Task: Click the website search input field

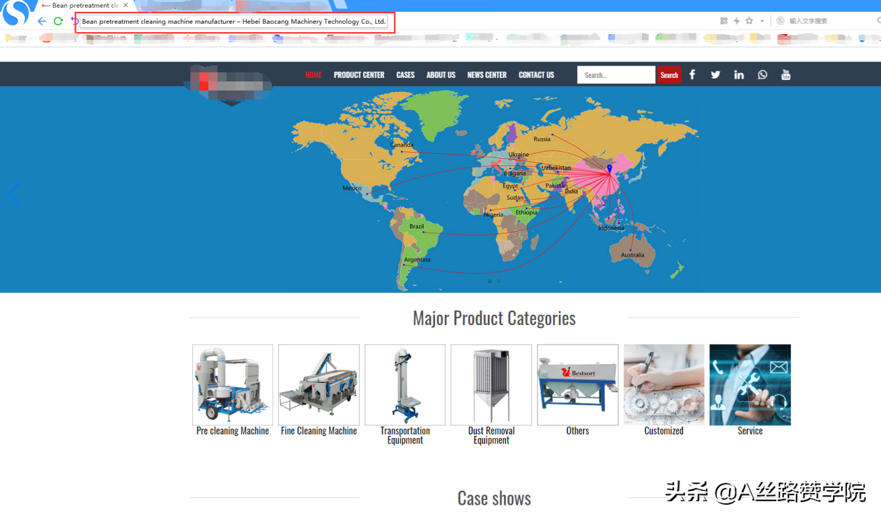Action: coord(615,75)
